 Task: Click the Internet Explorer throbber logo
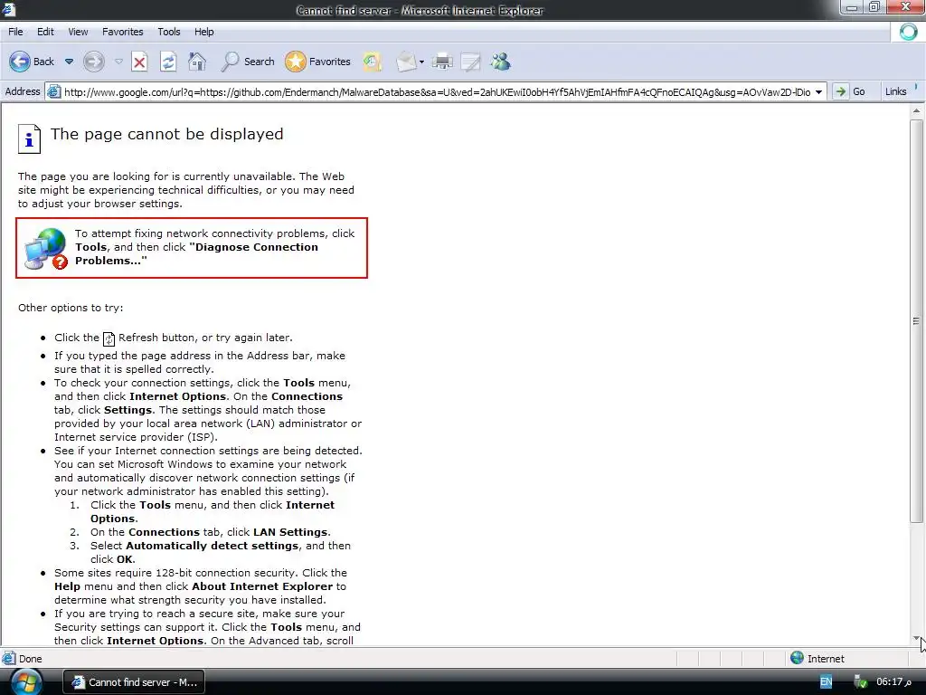pyautogui.click(x=908, y=32)
